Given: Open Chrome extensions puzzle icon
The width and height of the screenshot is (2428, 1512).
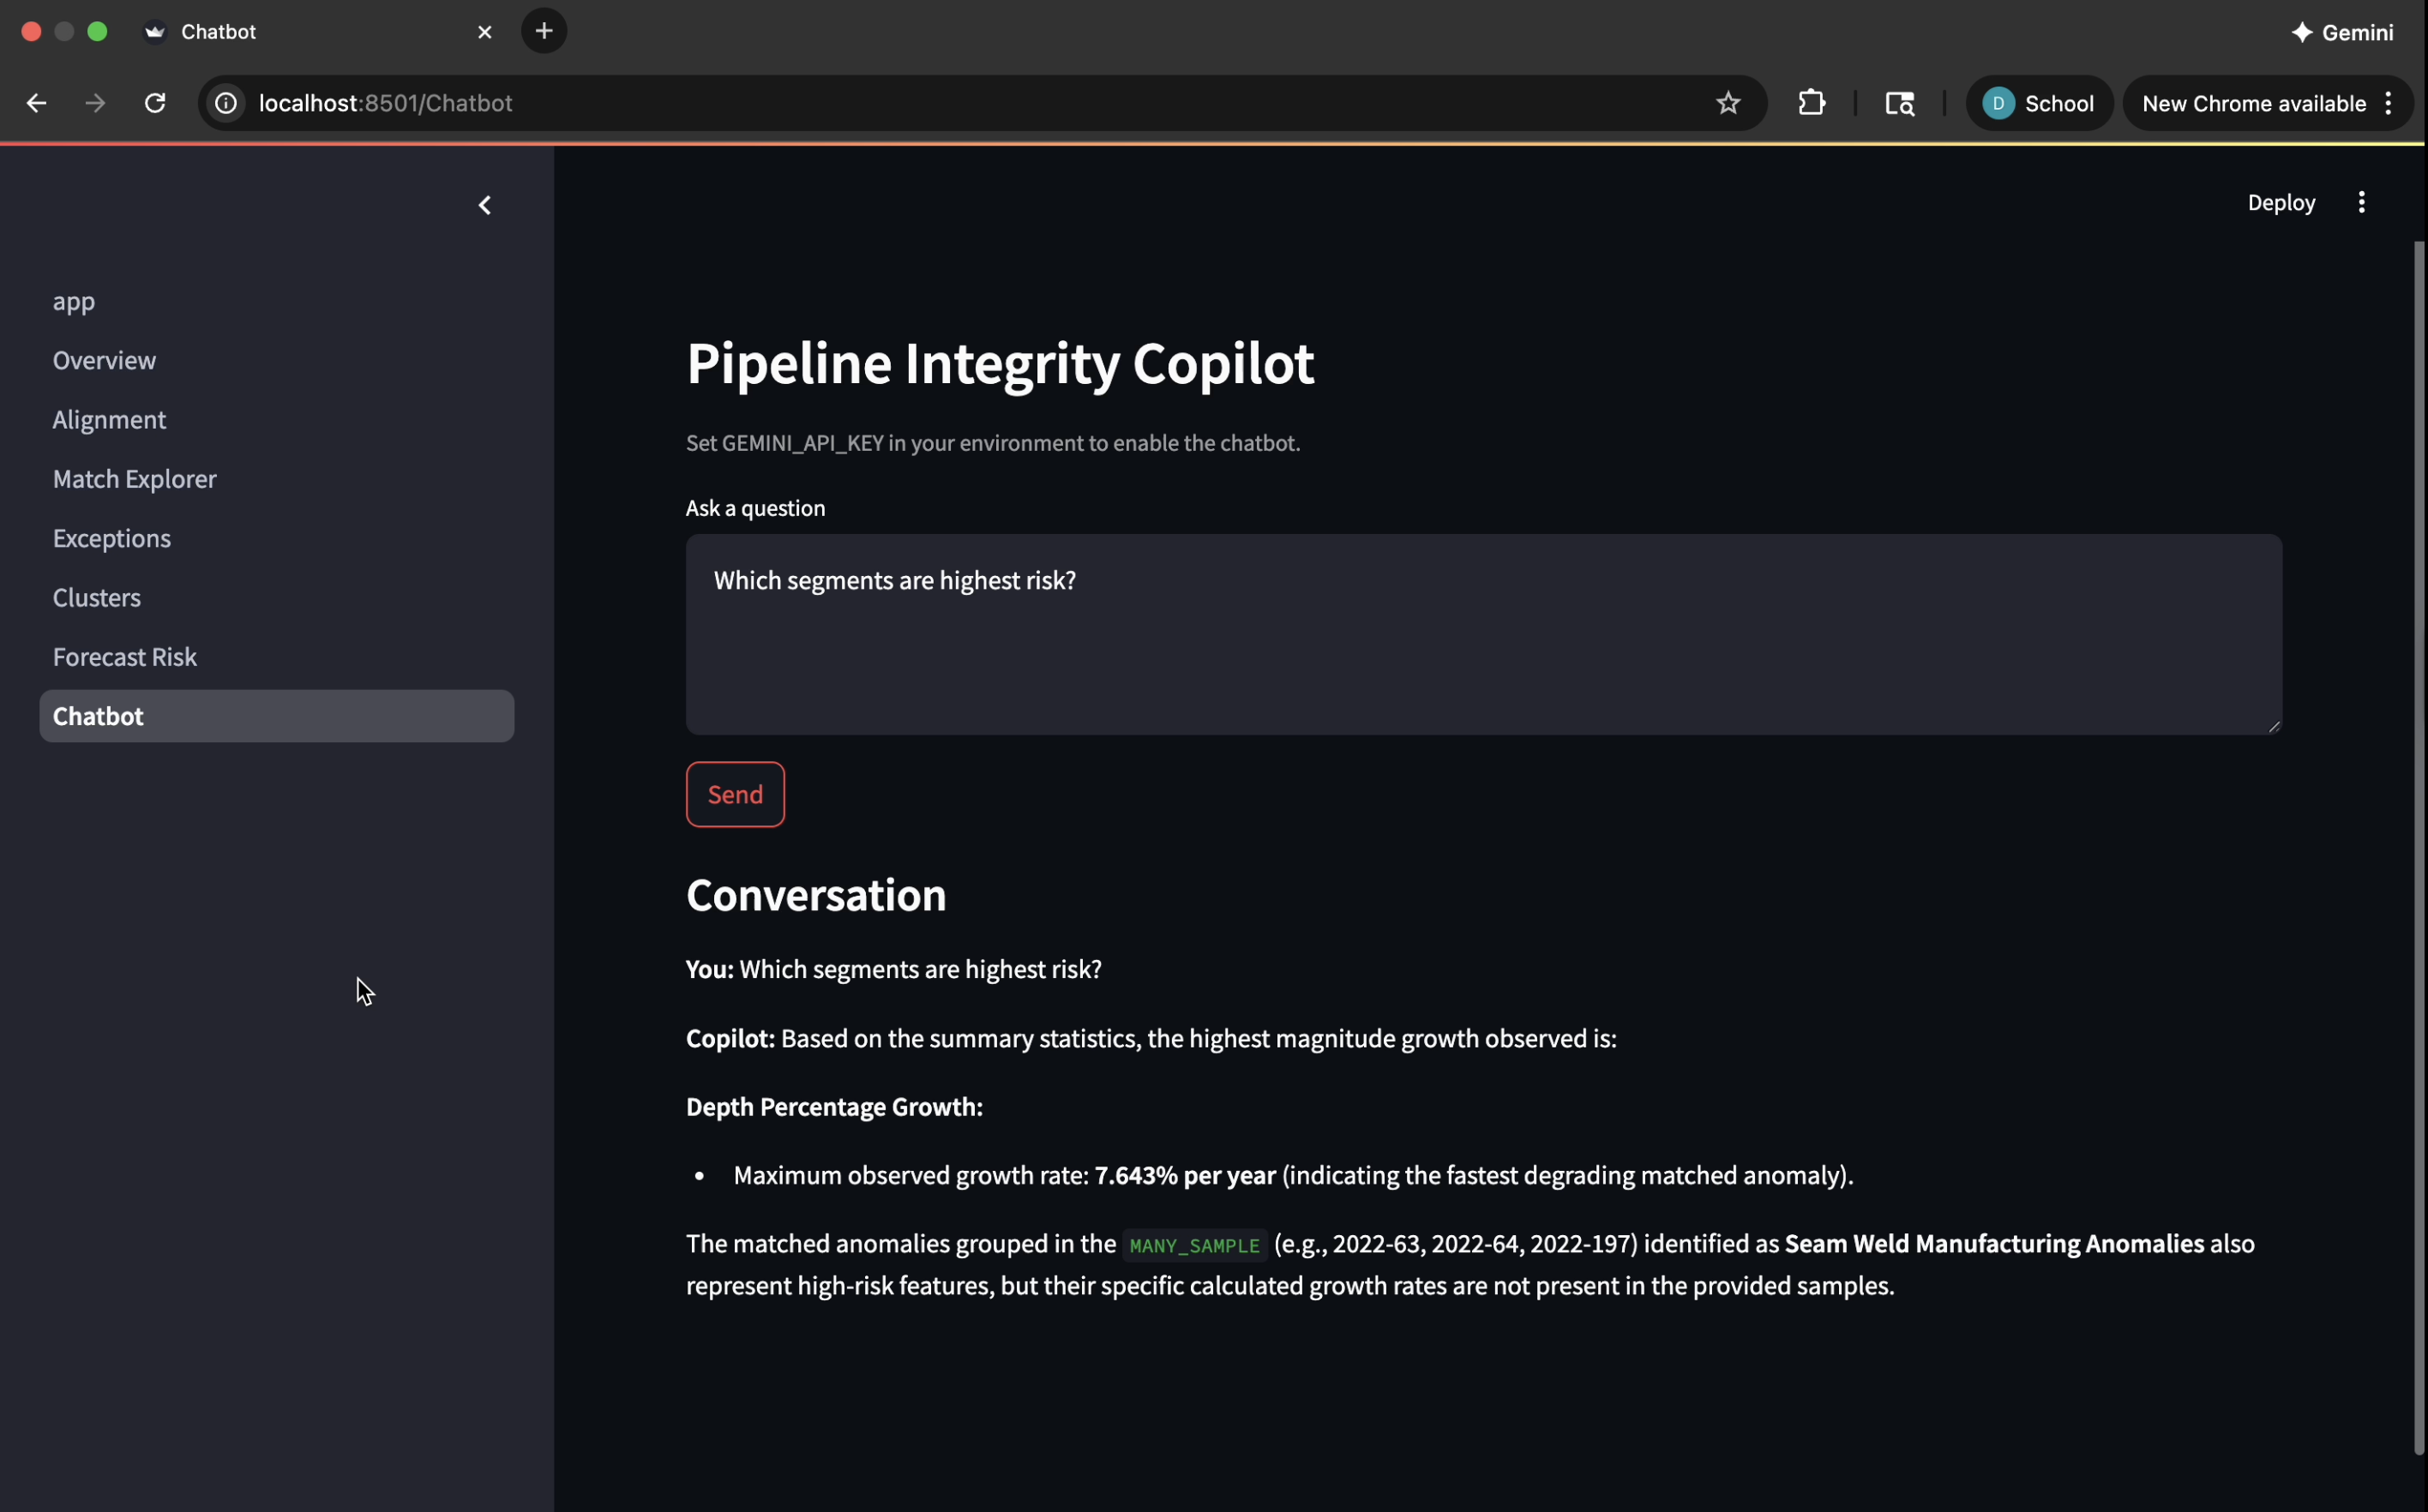Looking at the screenshot, I should [x=1811, y=103].
